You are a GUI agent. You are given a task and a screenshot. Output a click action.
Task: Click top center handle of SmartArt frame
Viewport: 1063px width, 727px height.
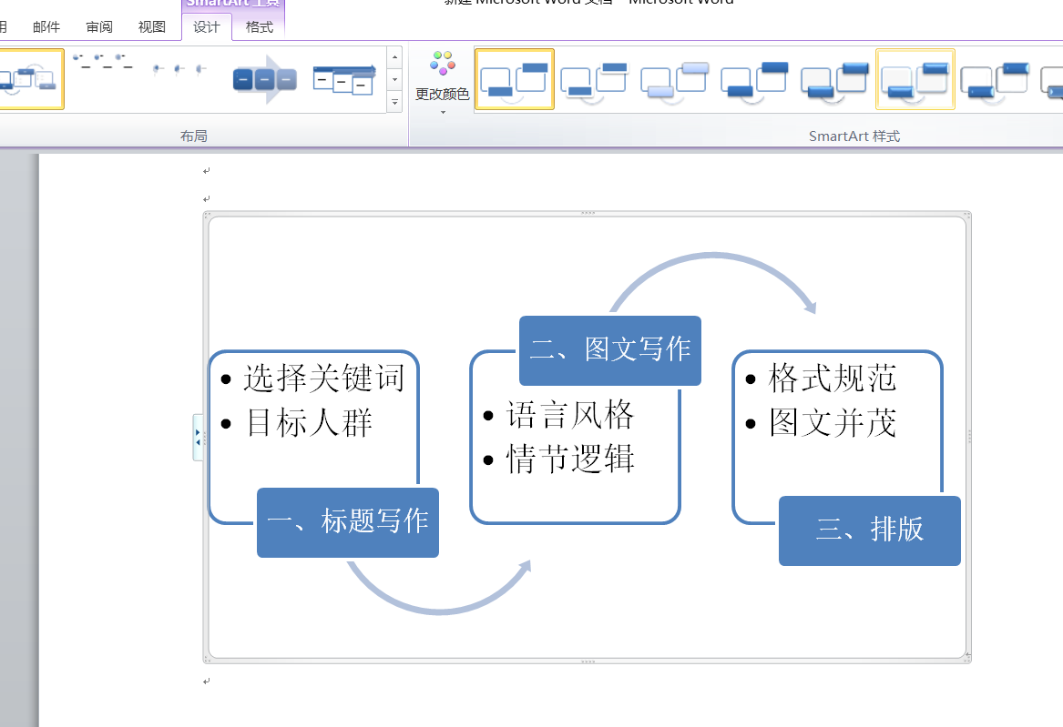point(588,213)
